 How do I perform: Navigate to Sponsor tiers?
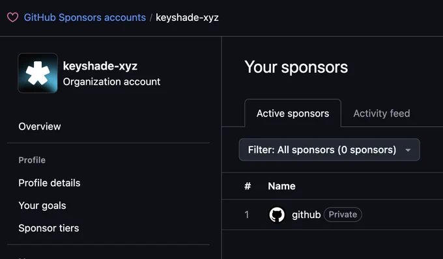[x=49, y=228]
